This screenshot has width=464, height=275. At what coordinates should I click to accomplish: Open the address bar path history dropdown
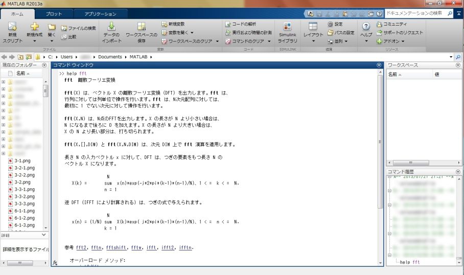pos(451,57)
